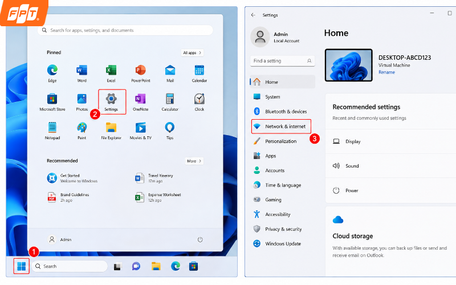Open the Accessibility settings category
The image size is (456, 285).
coord(282,214)
